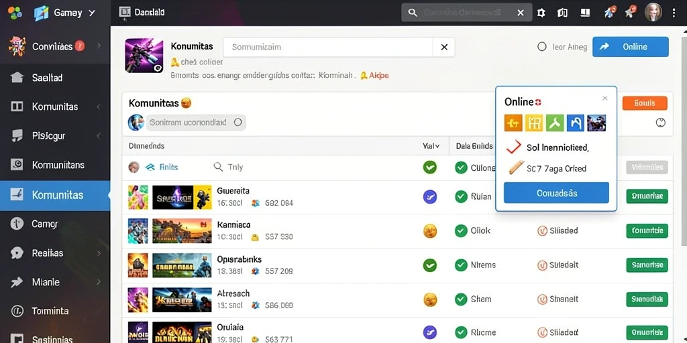Select the yellow grid icon in Online popup
This screenshot has width=687, height=343.
[534, 123]
